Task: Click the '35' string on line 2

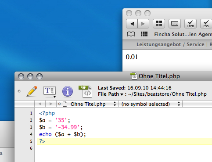Action: tap(61, 120)
